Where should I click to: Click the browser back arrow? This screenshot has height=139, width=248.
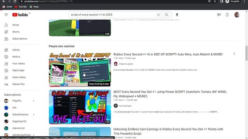click(3, 1)
